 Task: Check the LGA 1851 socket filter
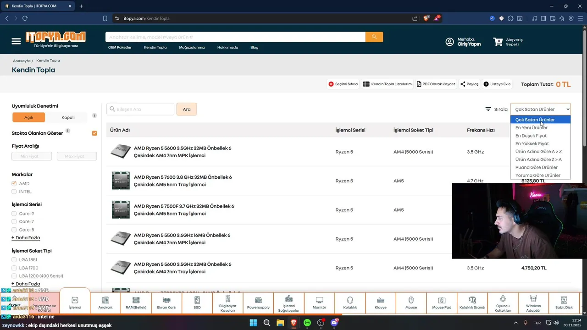14,260
